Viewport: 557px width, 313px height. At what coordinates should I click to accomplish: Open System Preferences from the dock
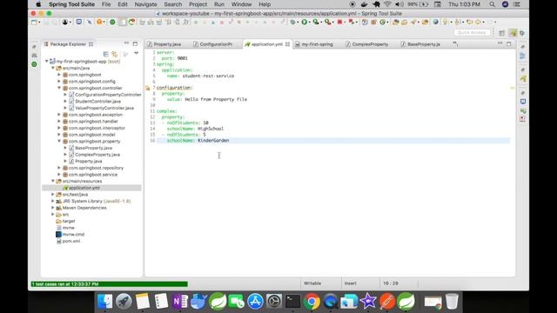point(274,302)
